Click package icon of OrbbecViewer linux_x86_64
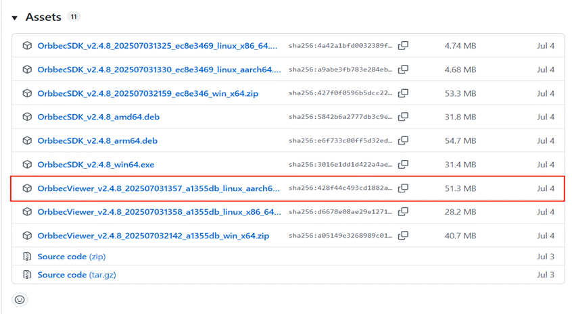The image size is (572, 314). 27,211
